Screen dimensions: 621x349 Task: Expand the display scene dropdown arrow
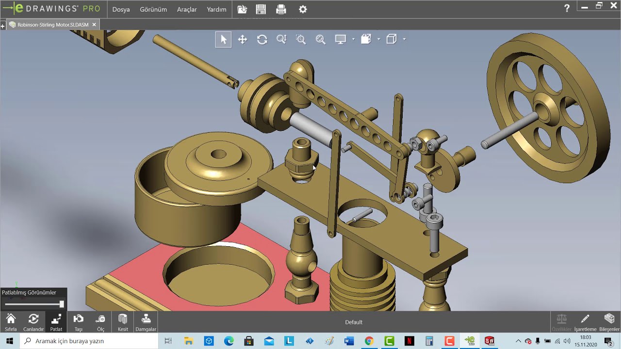(x=353, y=39)
